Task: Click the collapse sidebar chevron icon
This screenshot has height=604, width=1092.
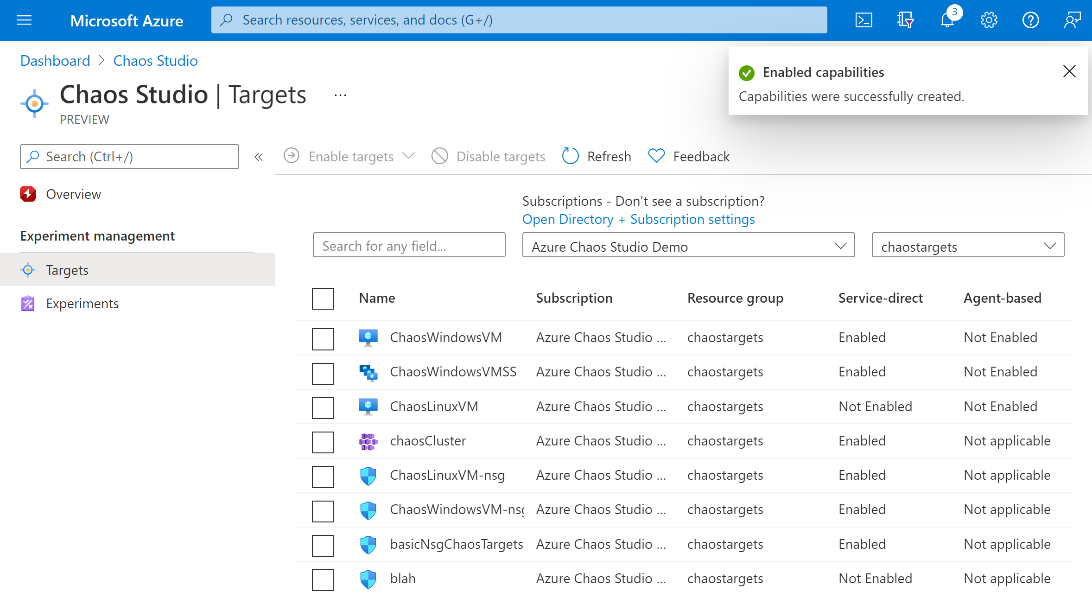Action: coord(258,157)
